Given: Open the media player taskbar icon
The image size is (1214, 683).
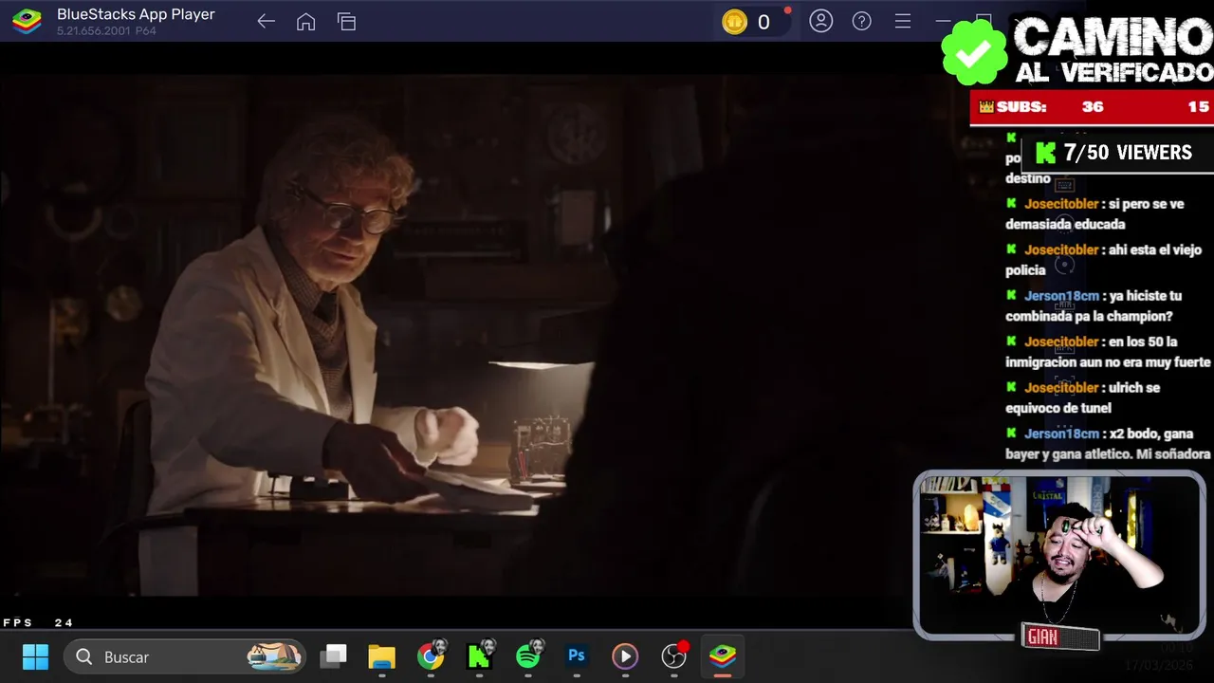Looking at the screenshot, I should pyautogui.click(x=625, y=656).
